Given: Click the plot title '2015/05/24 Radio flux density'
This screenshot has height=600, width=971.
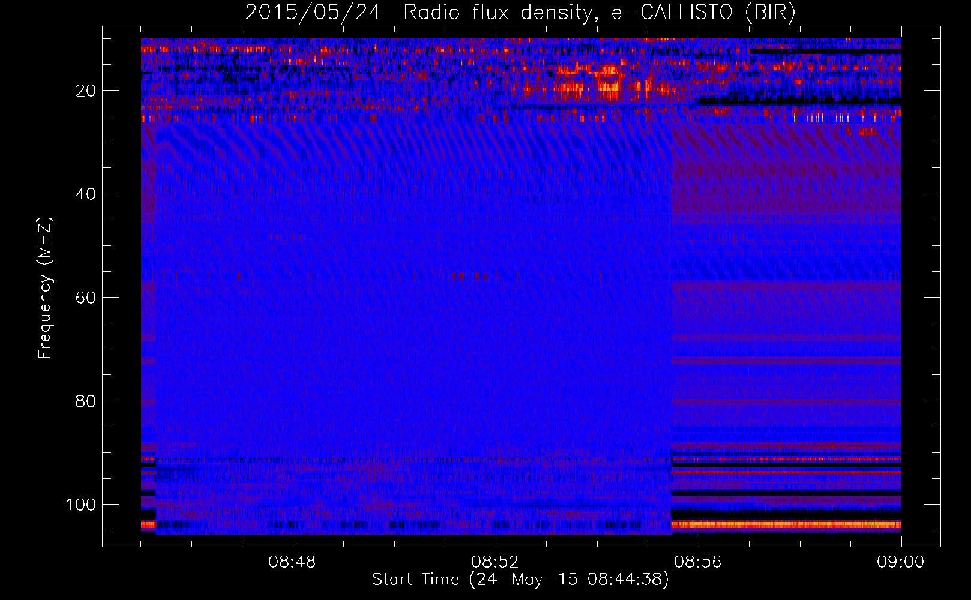Looking at the screenshot, I should click(520, 13).
